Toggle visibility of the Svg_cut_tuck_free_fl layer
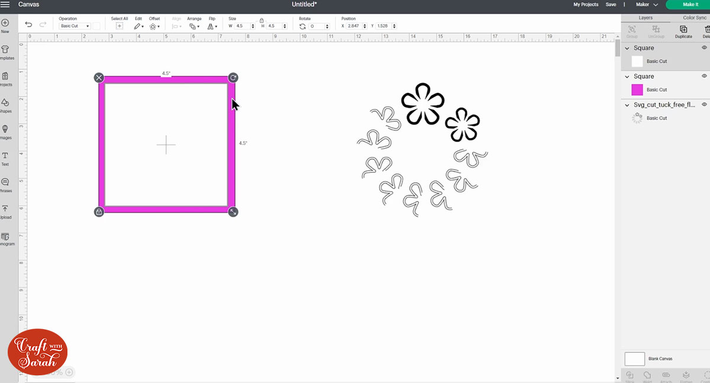Image resolution: width=710 pixels, height=383 pixels. [x=704, y=104]
